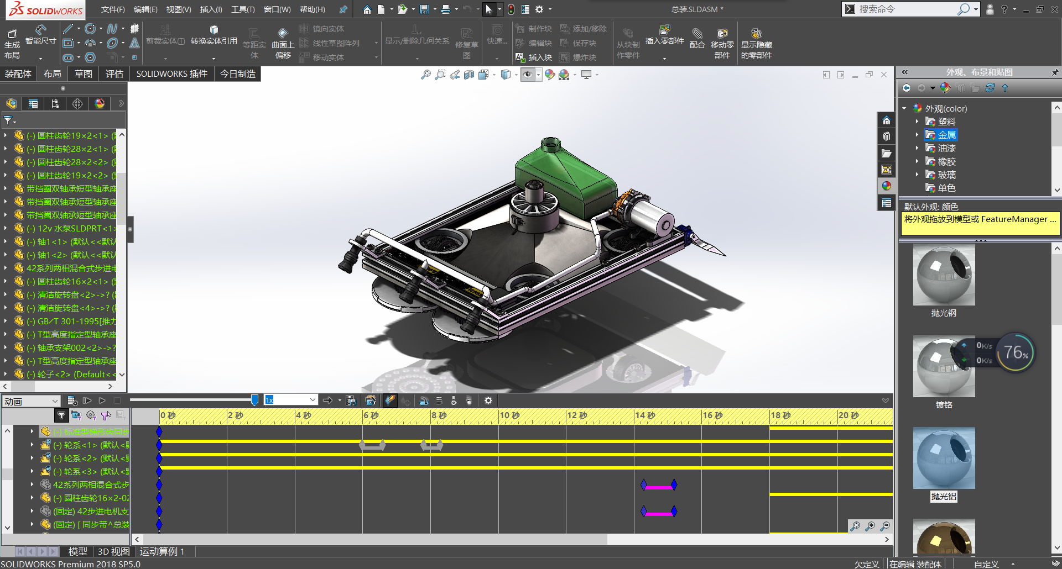Open the 工具(T) menu

coord(243,9)
